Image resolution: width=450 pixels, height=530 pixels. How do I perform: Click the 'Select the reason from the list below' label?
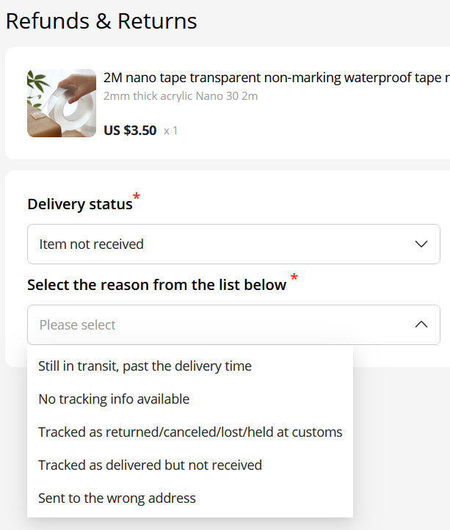156,285
